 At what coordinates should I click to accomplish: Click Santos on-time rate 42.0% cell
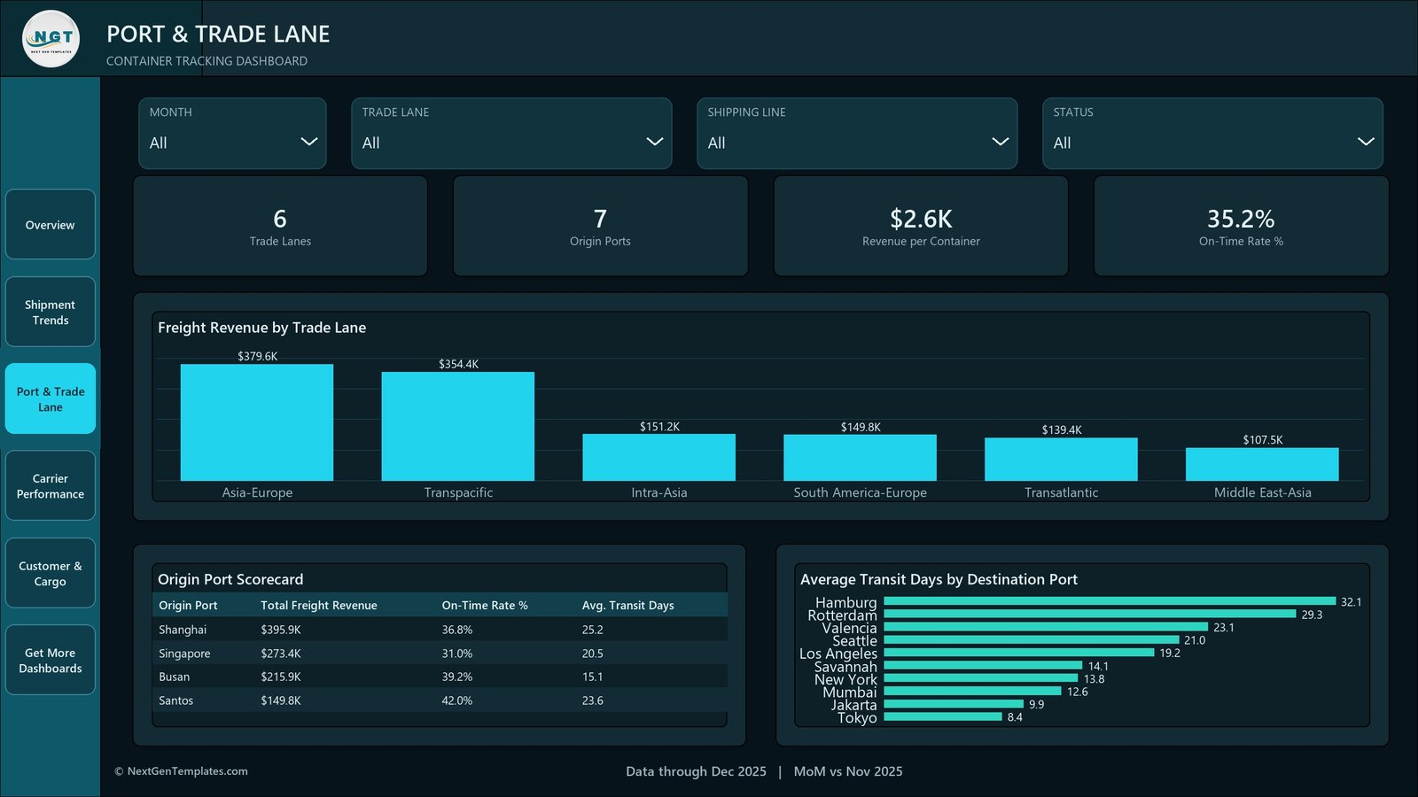[457, 700]
